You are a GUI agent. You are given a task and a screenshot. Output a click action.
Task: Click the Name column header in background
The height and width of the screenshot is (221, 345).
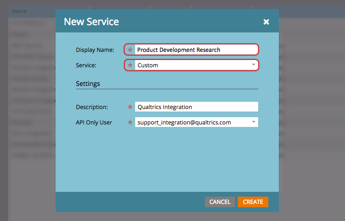pos(19,11)
